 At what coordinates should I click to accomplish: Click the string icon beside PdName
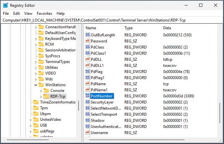87,84
